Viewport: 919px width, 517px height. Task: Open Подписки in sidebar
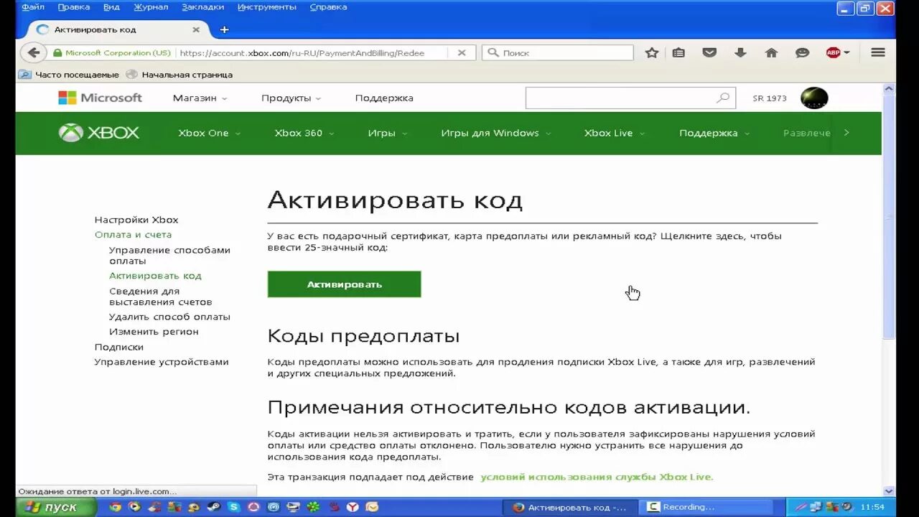pos(119,347)
